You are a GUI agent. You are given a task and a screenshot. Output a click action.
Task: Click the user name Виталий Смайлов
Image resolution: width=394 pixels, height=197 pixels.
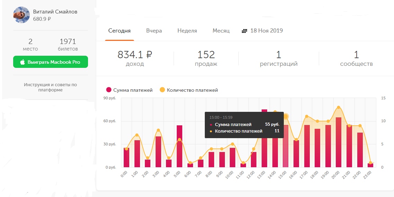(55, 12)
